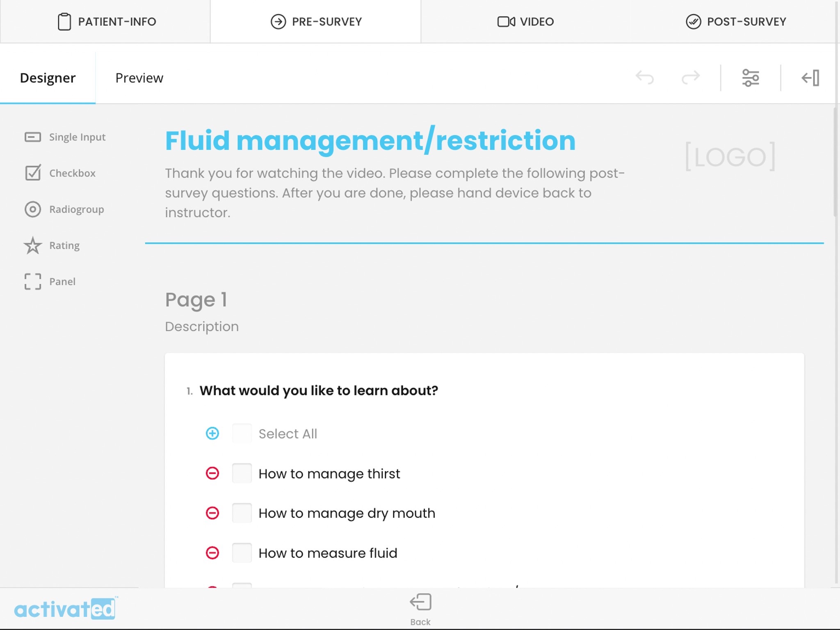The height and width of the screenshot is (630, 840).
Task: Open the PATIENT-INFO section
Action: tap(106, 22)
